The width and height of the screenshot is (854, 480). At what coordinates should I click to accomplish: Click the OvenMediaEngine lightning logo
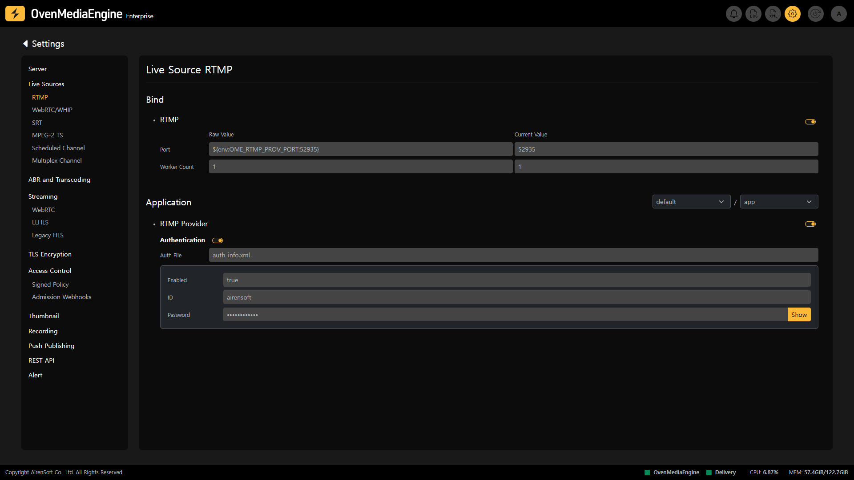15,14
